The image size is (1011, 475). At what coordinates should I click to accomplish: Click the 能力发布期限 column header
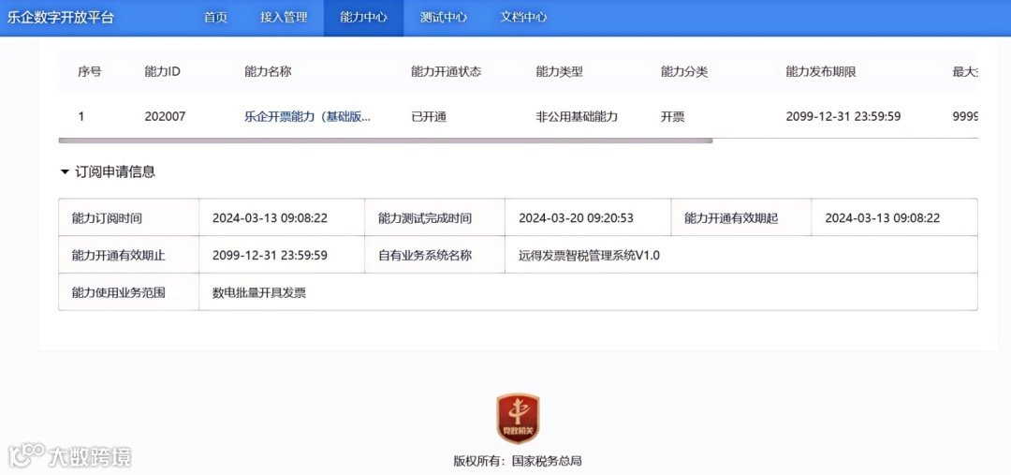821,71
